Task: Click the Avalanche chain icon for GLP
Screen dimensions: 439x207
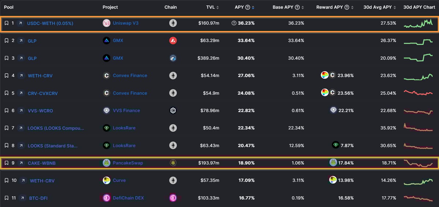Action: tap(173, 41)
